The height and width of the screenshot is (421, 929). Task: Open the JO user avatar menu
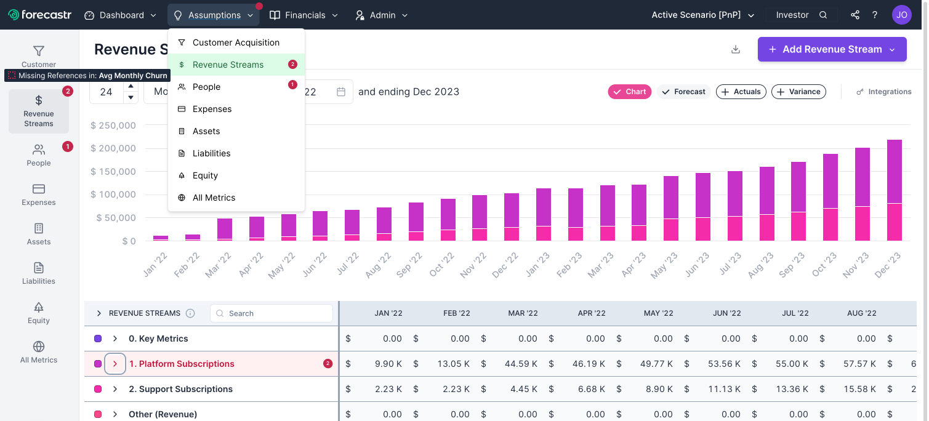click(902, 15)
